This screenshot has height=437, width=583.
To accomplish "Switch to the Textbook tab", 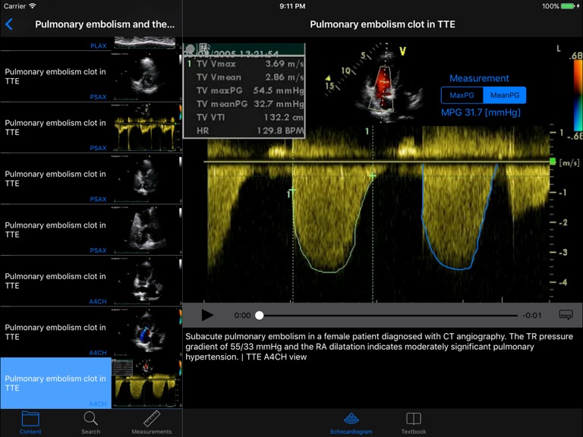I will pos(414,423).
